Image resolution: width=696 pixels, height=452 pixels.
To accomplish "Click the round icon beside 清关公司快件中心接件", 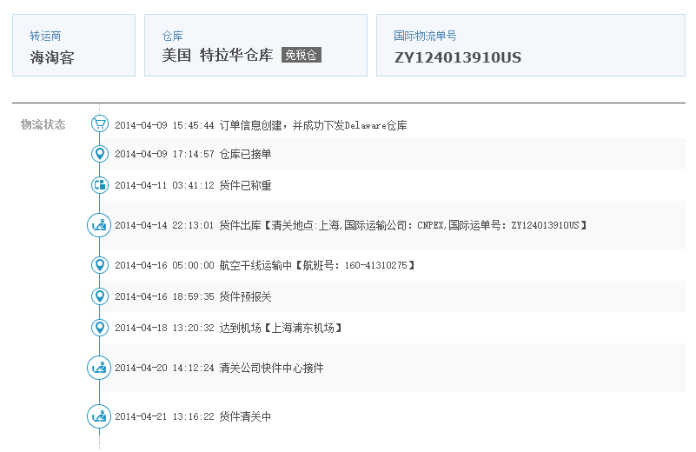I will coord(99,368).
